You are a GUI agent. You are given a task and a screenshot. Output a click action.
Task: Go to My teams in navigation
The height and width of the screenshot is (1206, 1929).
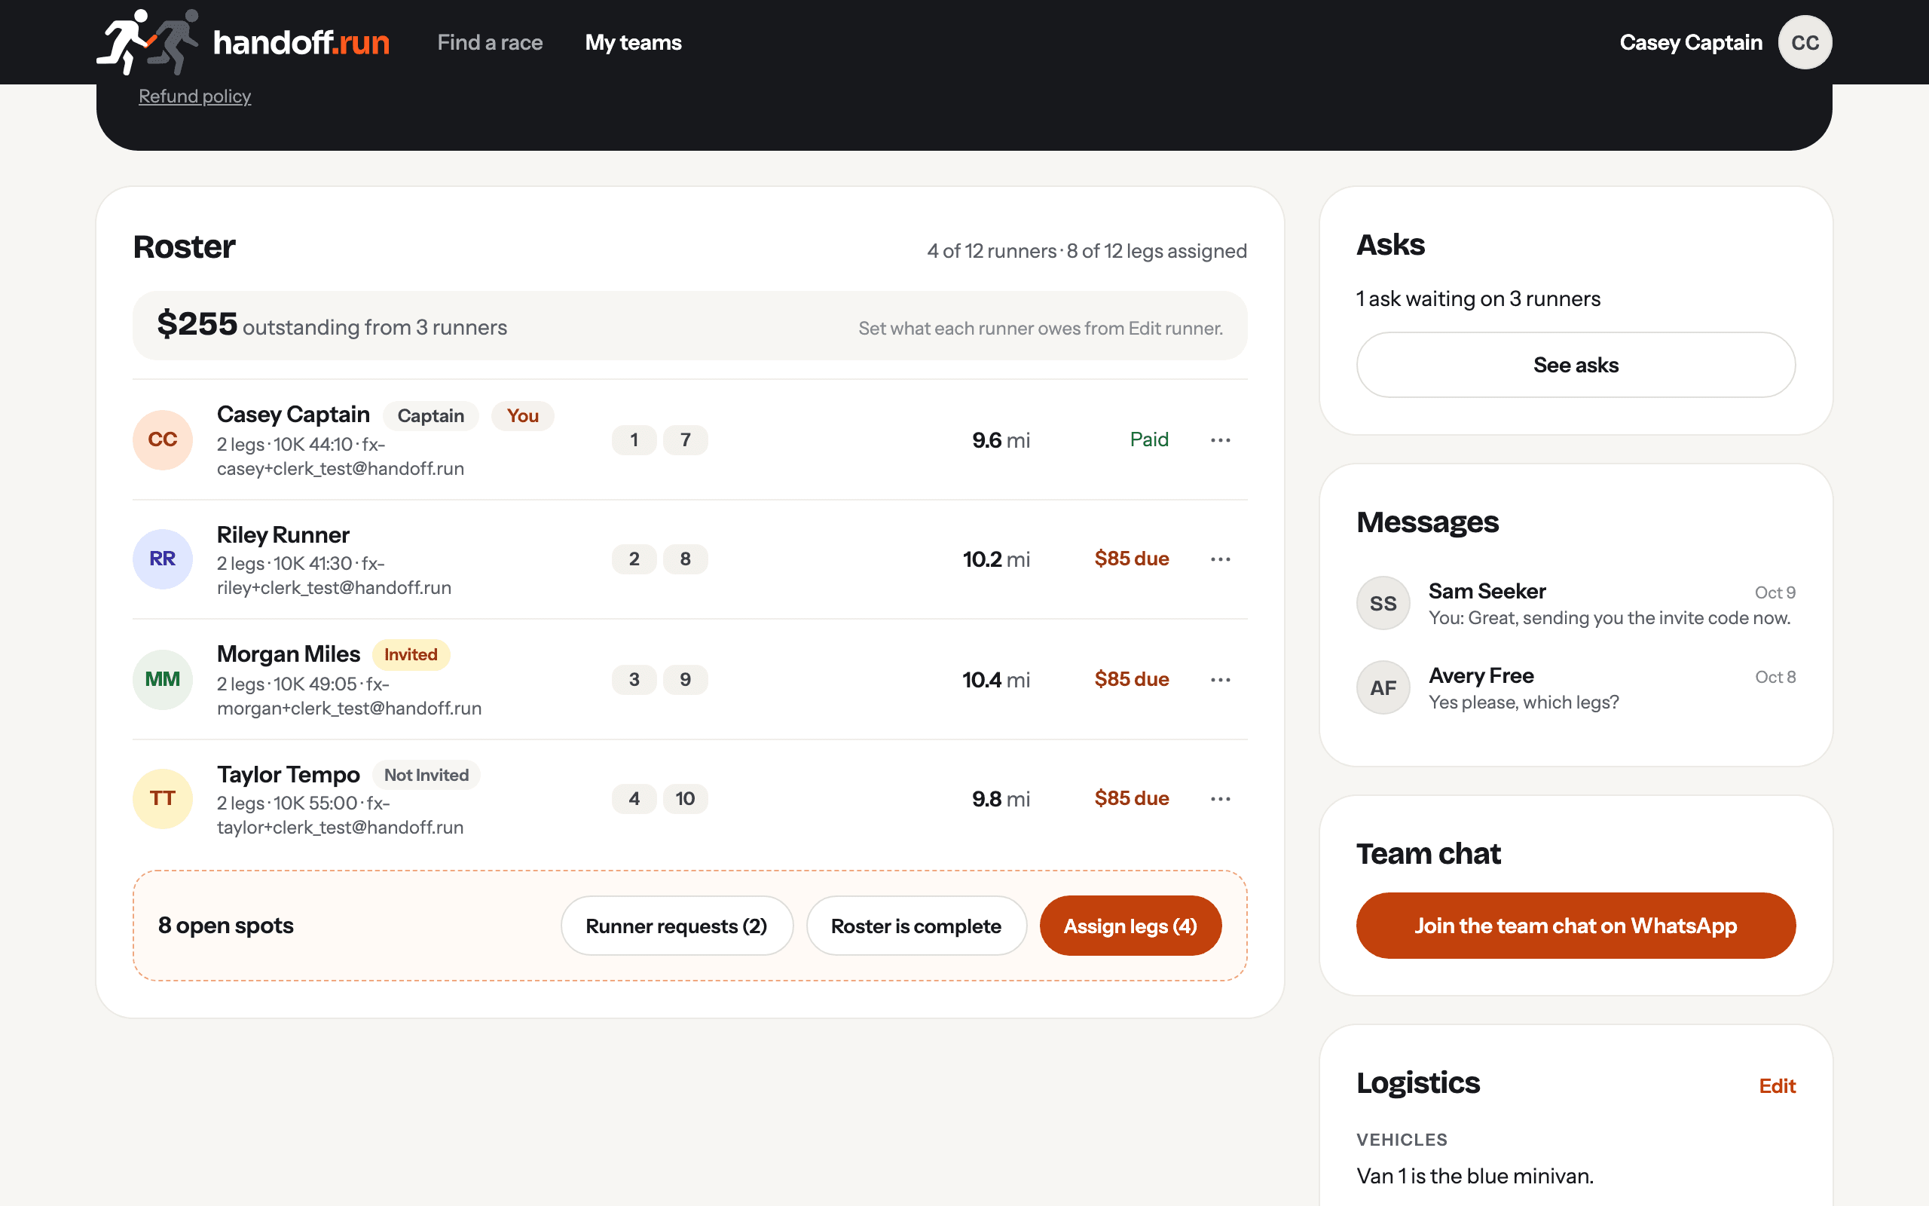633,42
